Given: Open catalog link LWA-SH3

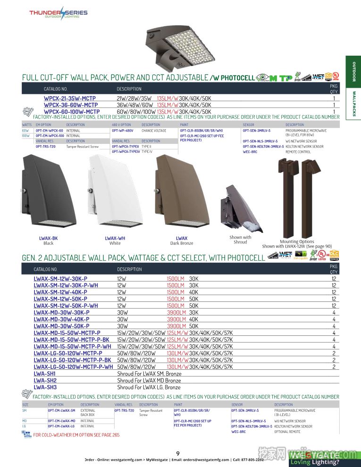Looking at the screenshot, I should pos(45,387).
